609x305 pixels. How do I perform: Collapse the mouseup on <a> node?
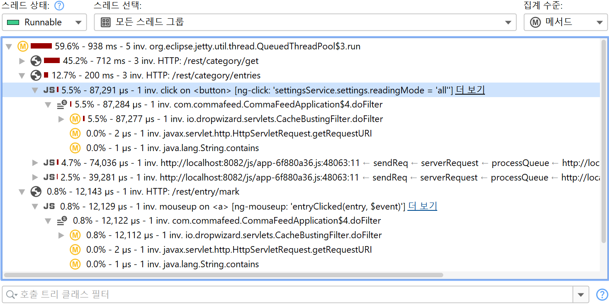click(35, 206)
